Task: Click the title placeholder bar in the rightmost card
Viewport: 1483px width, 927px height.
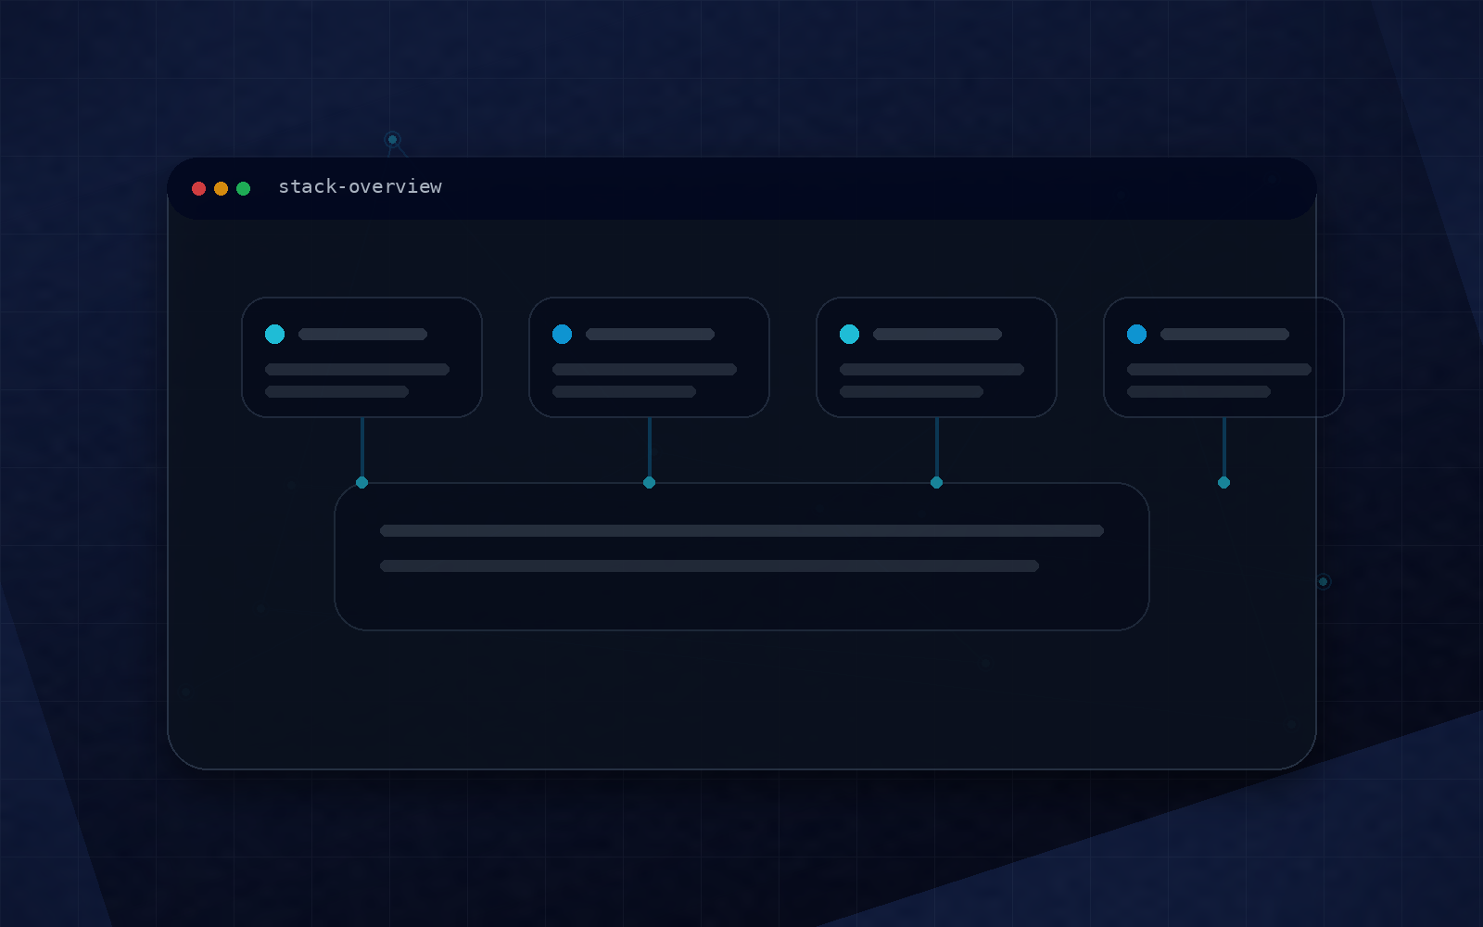Action: coord(1224,334)
